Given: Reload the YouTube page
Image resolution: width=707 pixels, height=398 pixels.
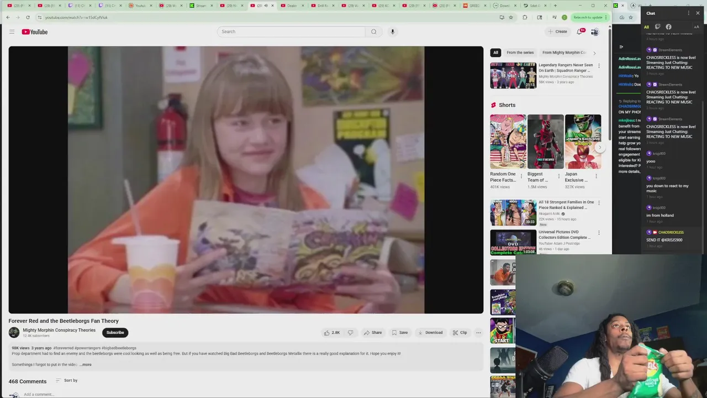Looking at the screenshot, I should click(28, 17).
